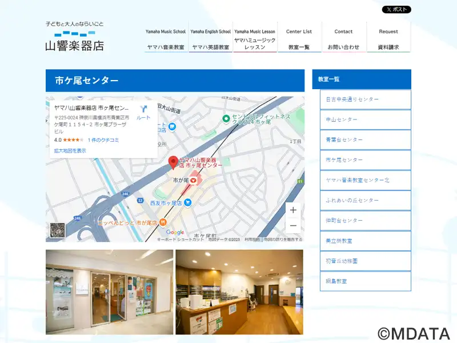457x343 pixels.
Task: Click the Google logo on the map
Action: (x=175, y=232)
